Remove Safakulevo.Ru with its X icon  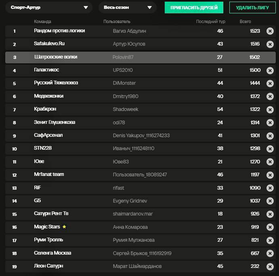point(270,44)
